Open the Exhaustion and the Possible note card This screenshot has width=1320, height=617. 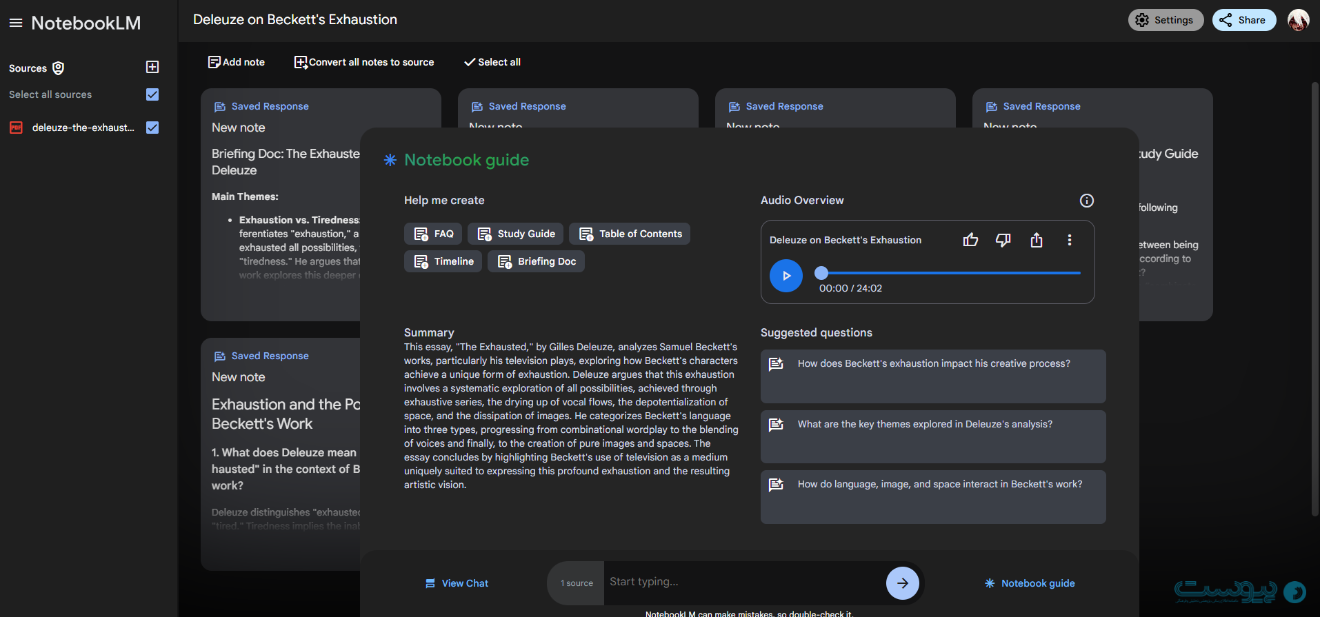(x=281, y=454)
